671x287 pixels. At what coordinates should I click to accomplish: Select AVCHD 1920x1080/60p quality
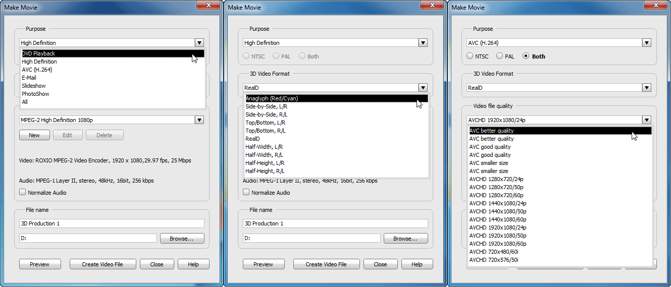point(560,244)
